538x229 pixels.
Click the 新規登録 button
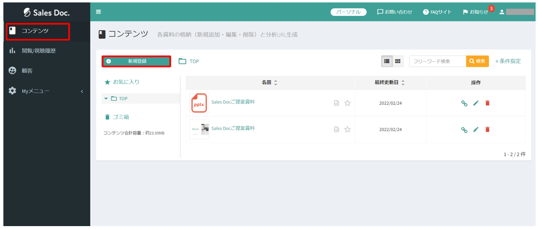click(x=136, y=61)
